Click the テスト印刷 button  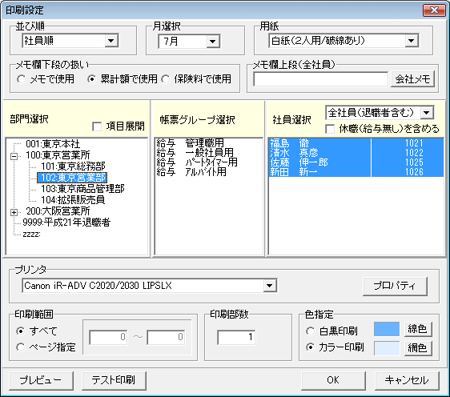tap(114, 380)
